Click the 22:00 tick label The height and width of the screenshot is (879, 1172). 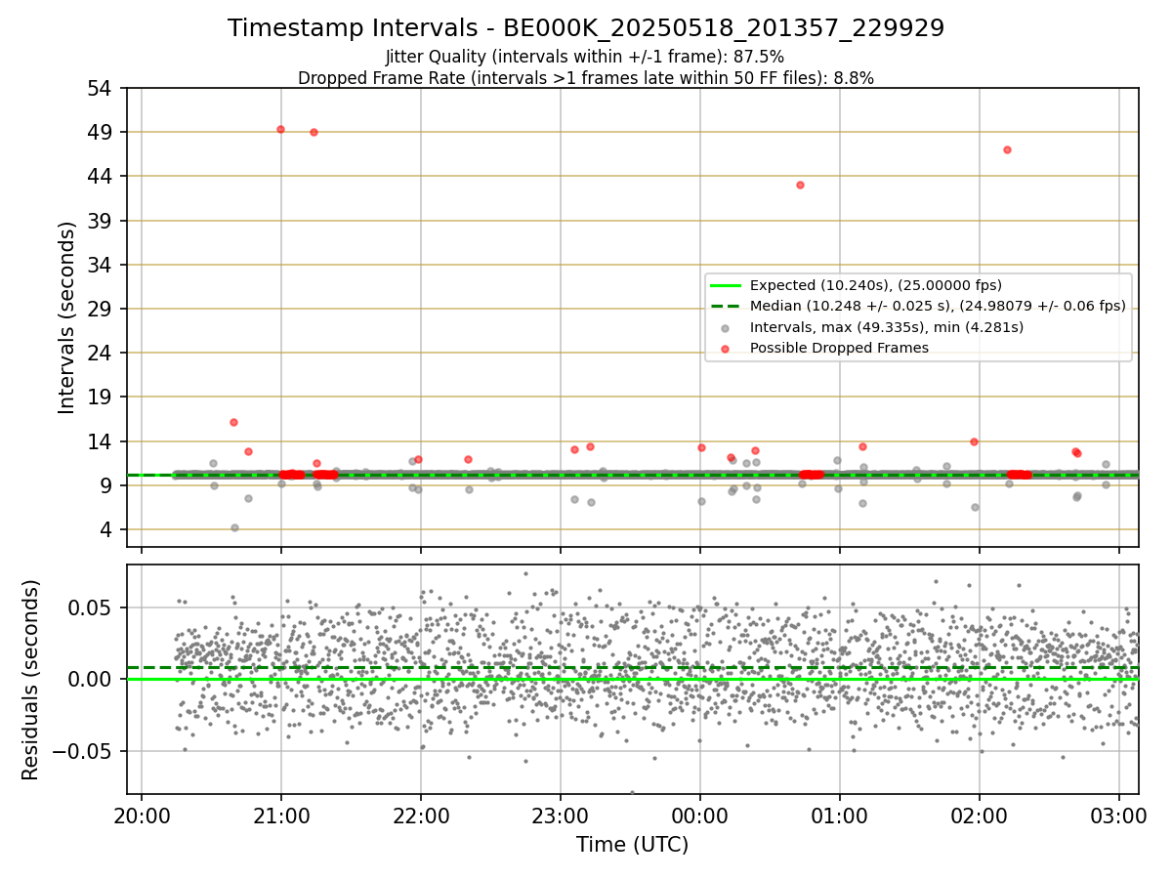[421, 815]
